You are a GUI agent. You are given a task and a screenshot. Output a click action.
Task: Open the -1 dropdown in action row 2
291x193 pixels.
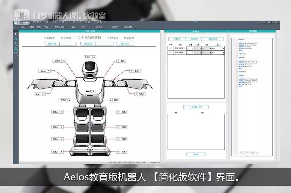click(207, 53)
